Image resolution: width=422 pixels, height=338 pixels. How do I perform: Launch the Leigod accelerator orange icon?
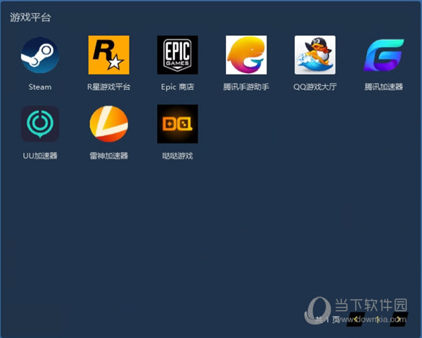point(109,124)
